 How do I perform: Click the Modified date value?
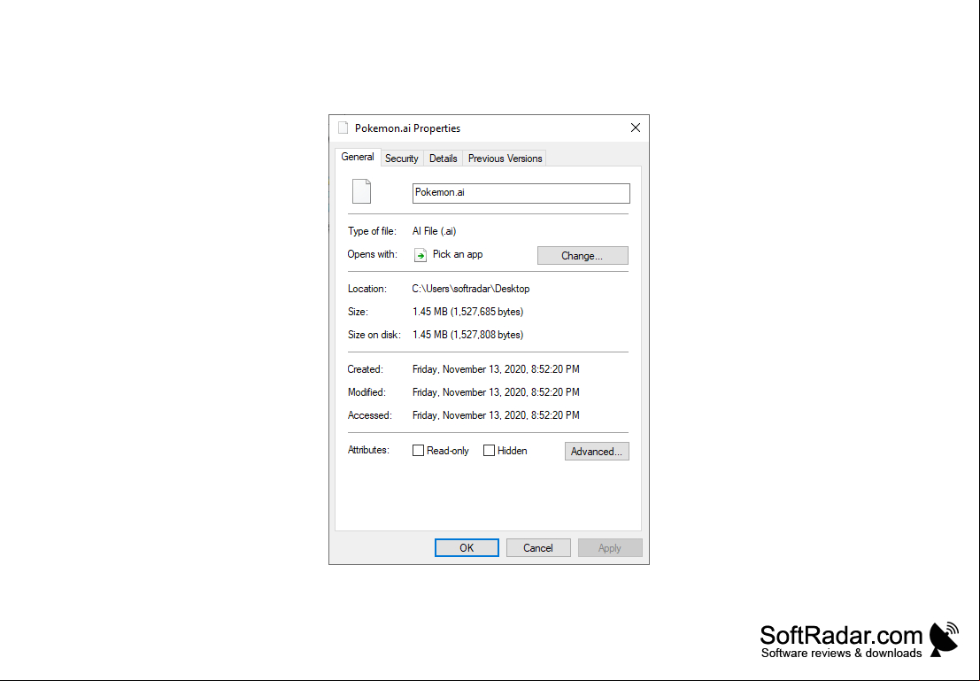(x=496, y=392)
